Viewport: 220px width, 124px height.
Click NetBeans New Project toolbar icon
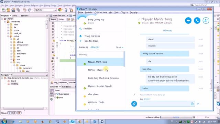[9, 10]
